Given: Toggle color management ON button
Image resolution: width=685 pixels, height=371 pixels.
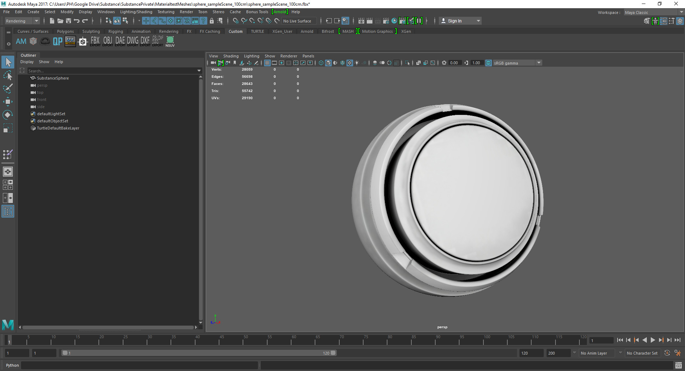Looking at the screenshot, I should pos(488,63).
